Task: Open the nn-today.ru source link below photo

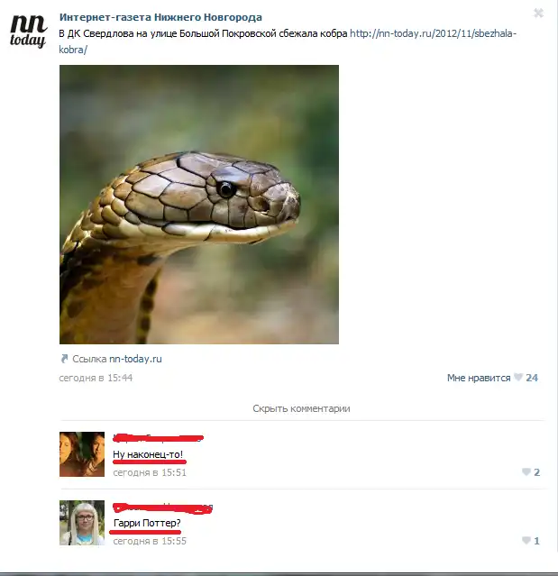Action: (135, 359)
